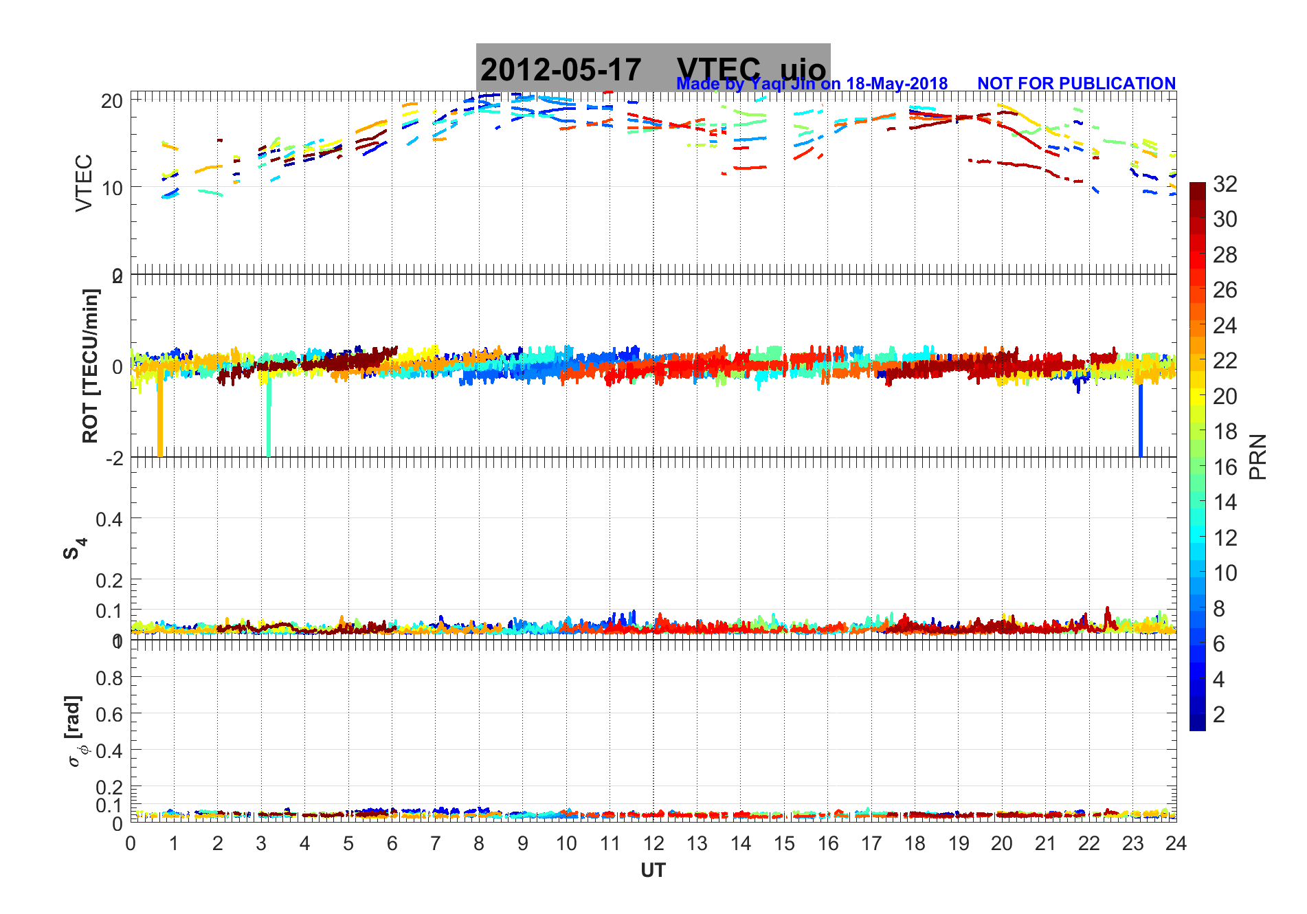Click the colorbar tick label "30"
This screenshot has height=914, width=1307.
1225,219
